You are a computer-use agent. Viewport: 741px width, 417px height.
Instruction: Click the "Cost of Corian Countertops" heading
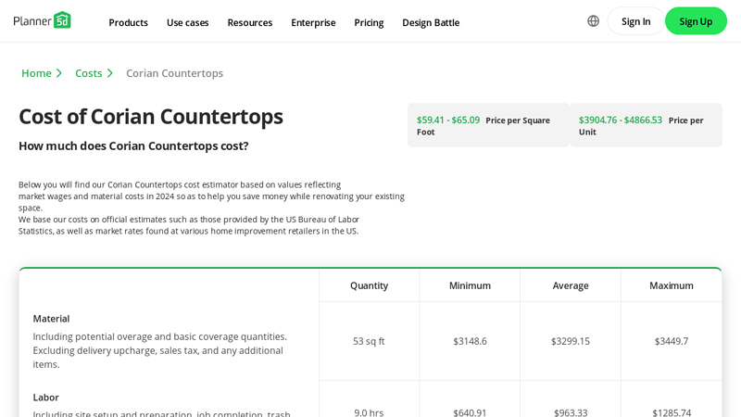pos(151,117)
